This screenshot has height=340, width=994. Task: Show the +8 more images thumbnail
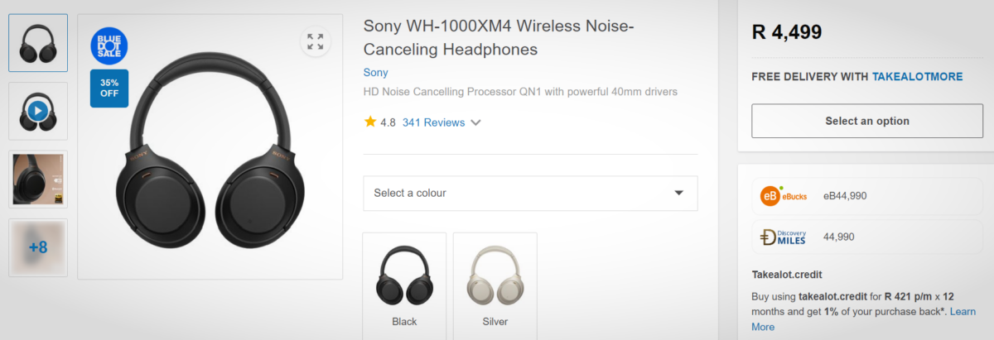point(38,247)
